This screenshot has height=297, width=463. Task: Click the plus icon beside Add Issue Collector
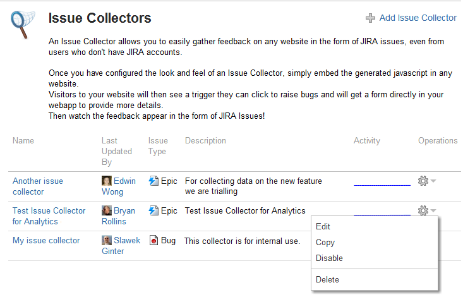(x=370, y=18)
